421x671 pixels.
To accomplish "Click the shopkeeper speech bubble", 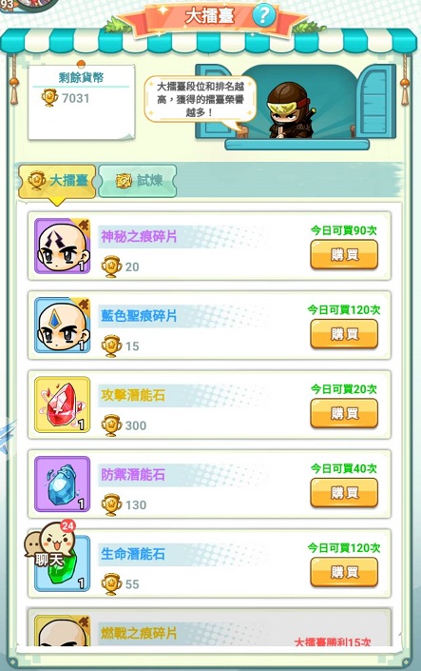I will click(x=200, y=100).
